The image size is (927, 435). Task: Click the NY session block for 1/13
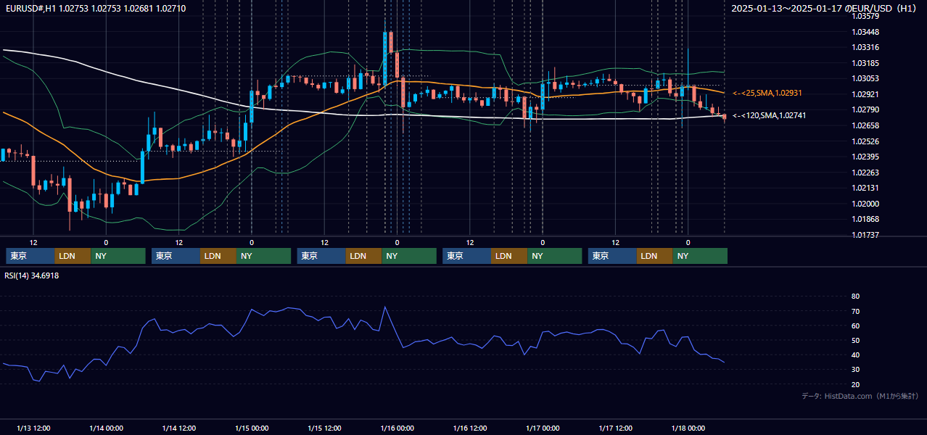(x=118, y=256)
